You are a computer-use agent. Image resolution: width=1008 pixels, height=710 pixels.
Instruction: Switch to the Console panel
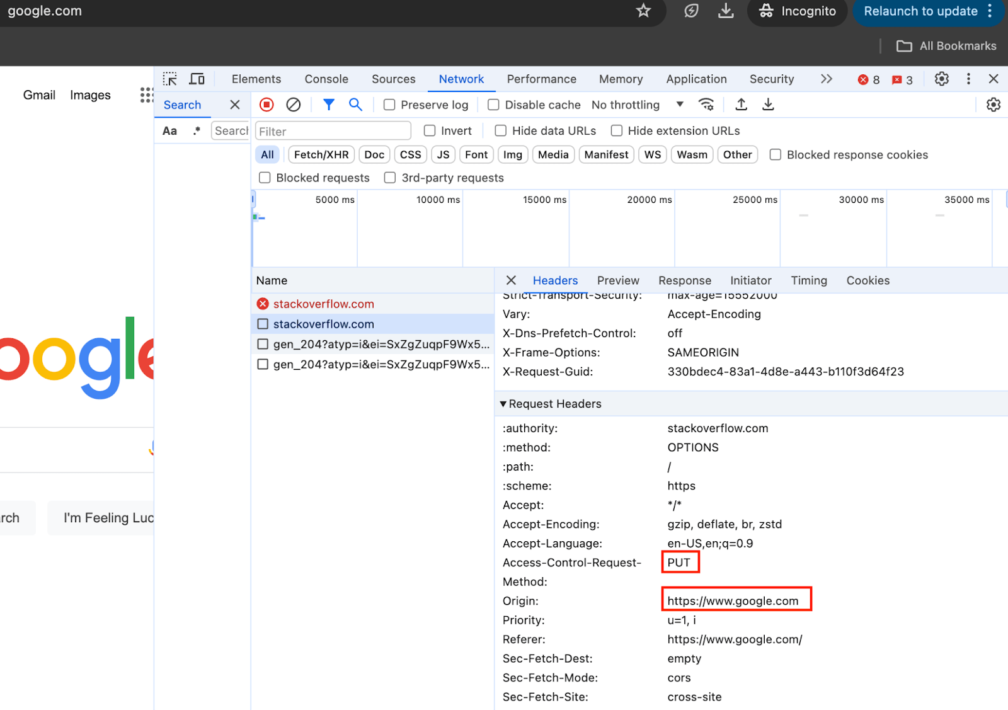(326, 79)
